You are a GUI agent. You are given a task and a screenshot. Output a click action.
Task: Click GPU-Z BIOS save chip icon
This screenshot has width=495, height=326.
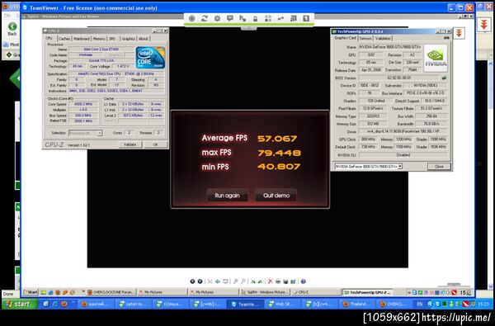[444, 78]
